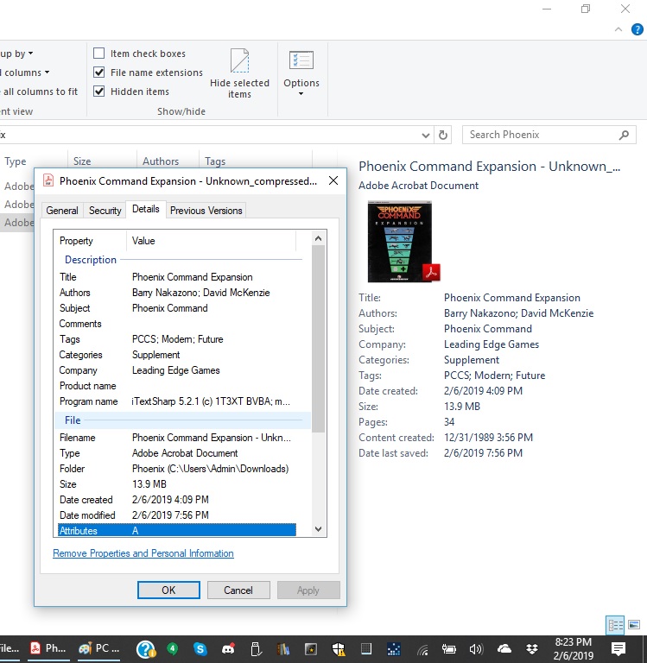Open the add columns dropdown
This screenshot has height=663, width=647.
click(24, 73)
